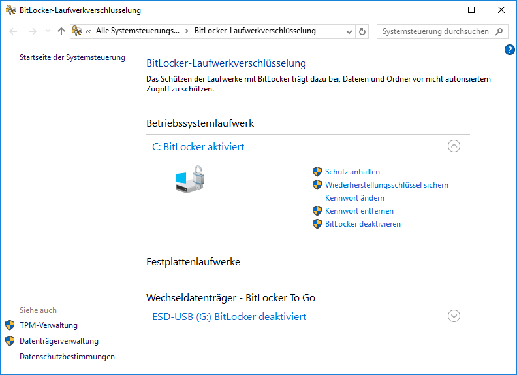Select BitLocker deaktivieren link

(x=363, y=224)
